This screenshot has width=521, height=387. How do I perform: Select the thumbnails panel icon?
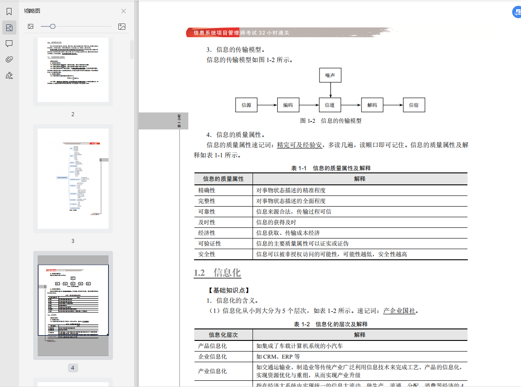point(9,27)
